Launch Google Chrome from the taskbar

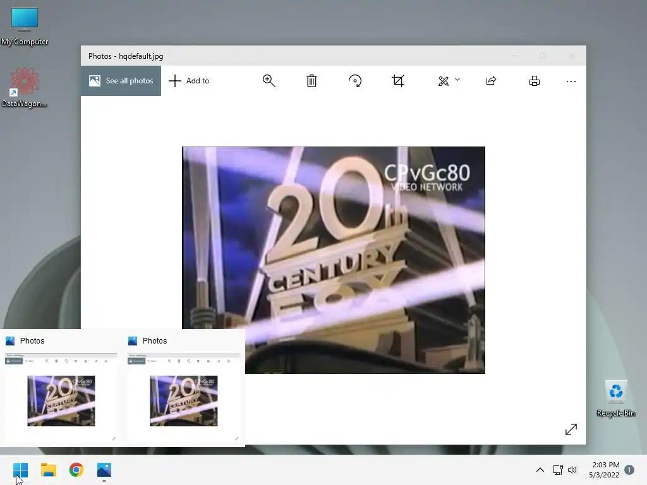[x=76, y=470]
